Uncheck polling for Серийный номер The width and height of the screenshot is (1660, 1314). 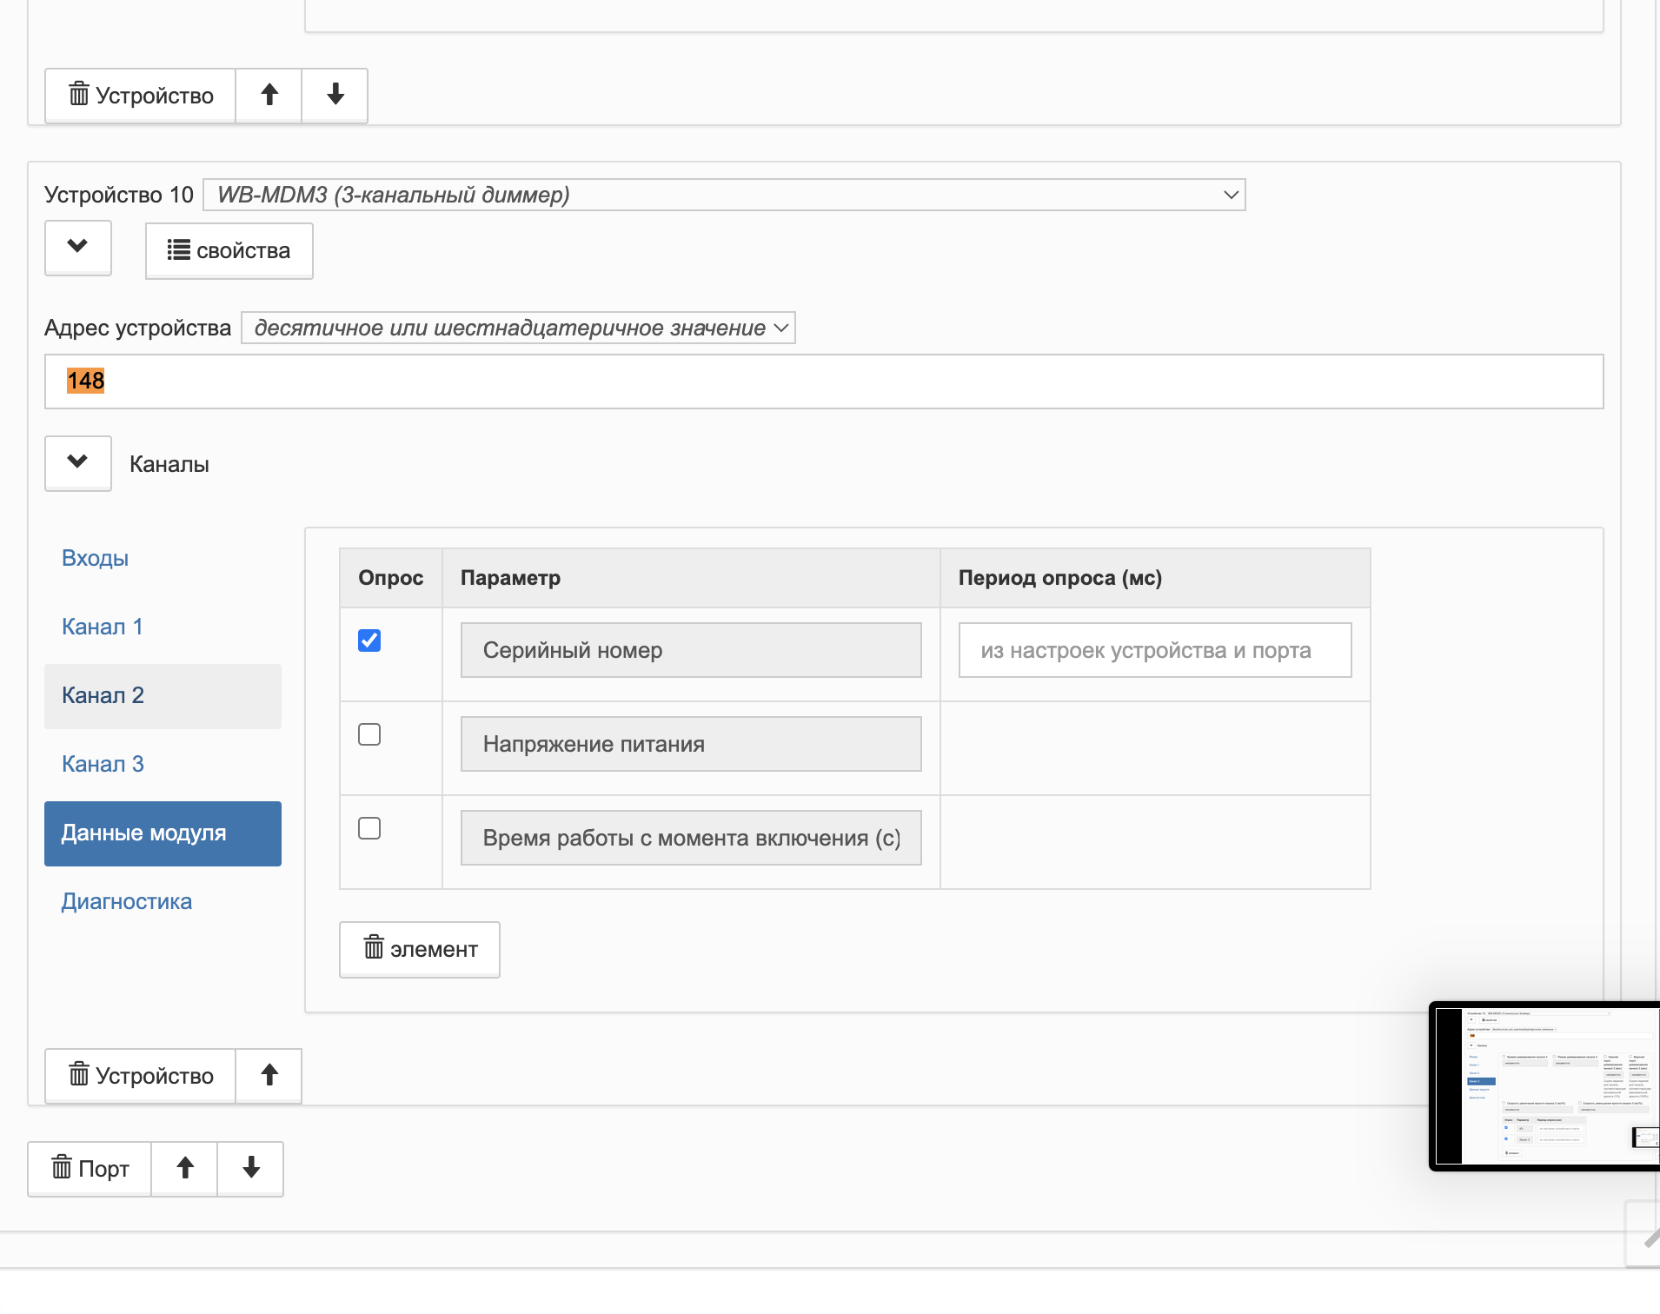point(369,640)
